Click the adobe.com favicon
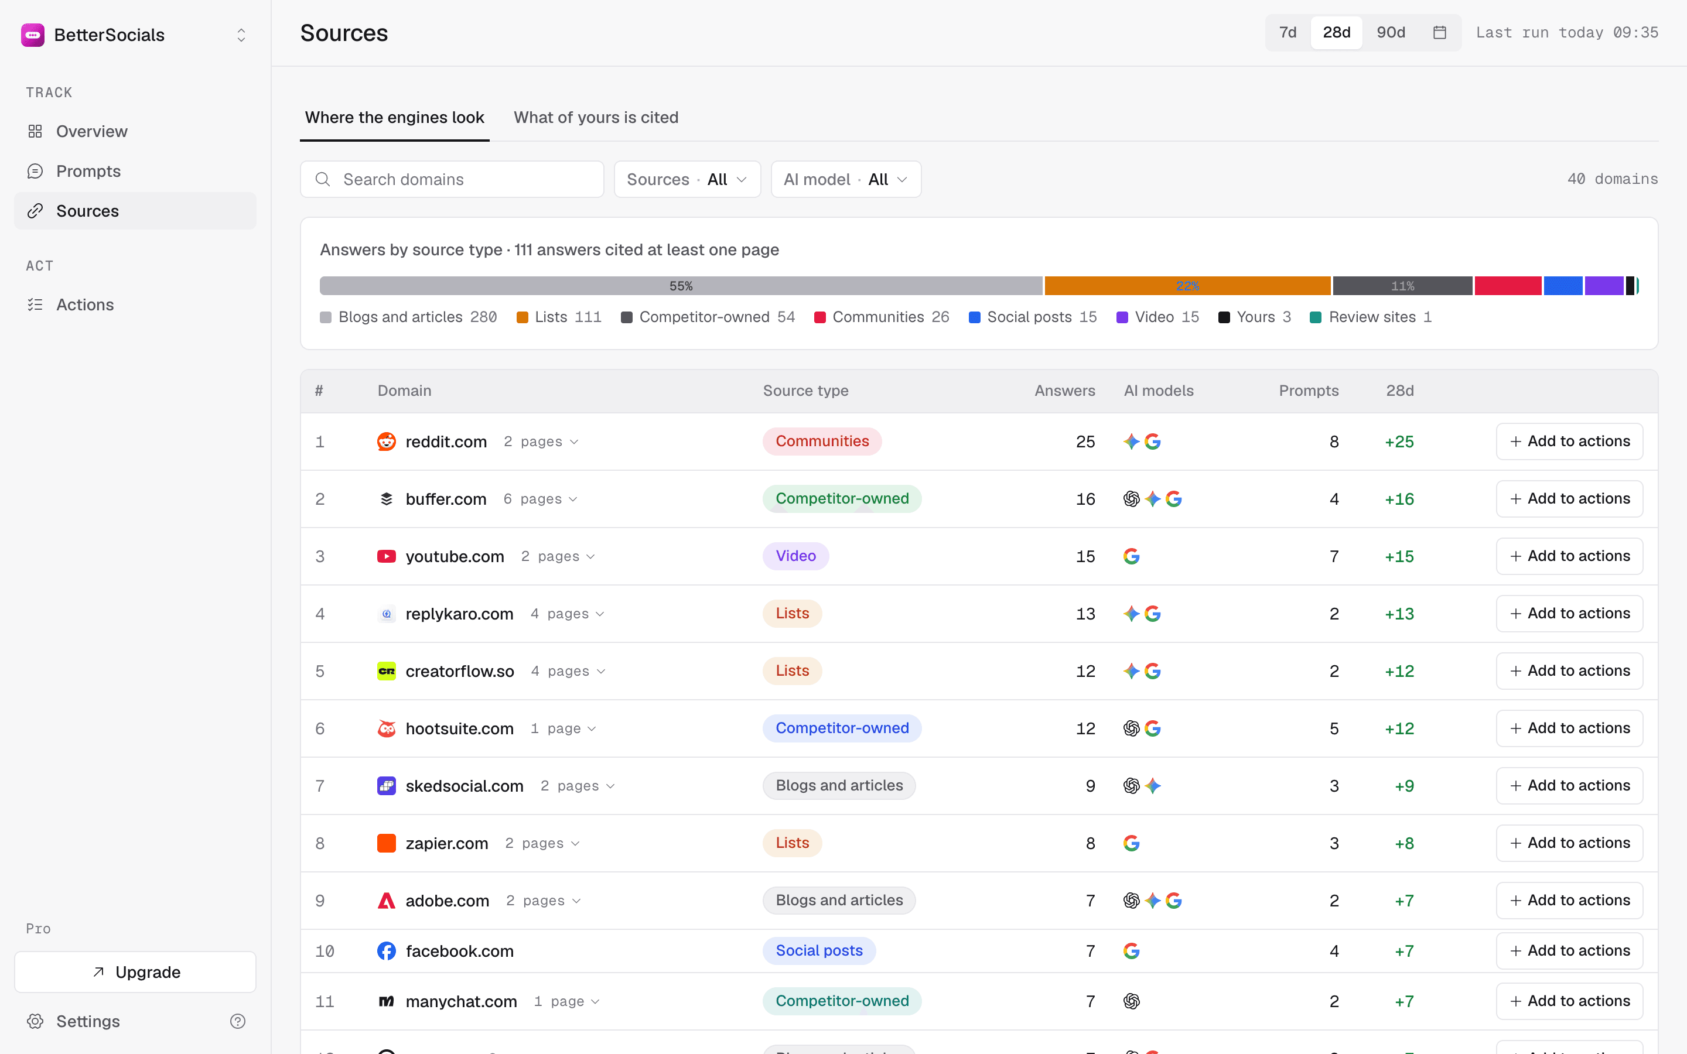 click(386, 901)
